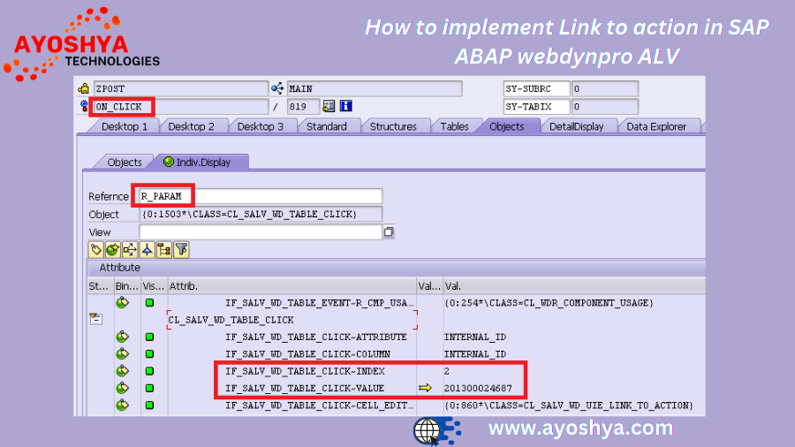795x447 pixels.
Task: Open the value help beside the View field
Action: 389,231
